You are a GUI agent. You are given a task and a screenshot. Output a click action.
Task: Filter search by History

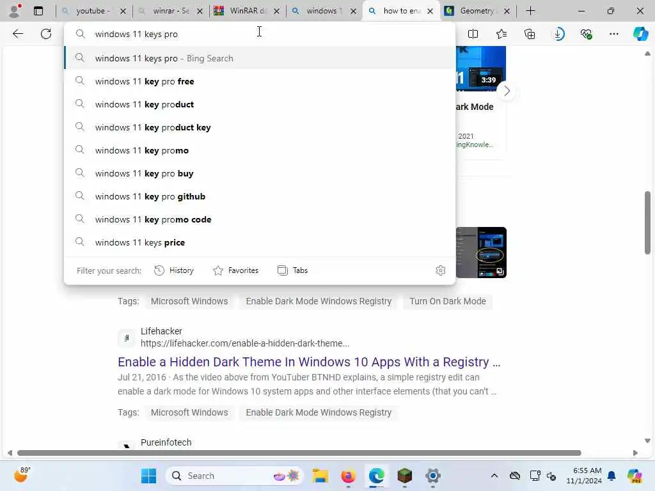(x=174, y=270)
